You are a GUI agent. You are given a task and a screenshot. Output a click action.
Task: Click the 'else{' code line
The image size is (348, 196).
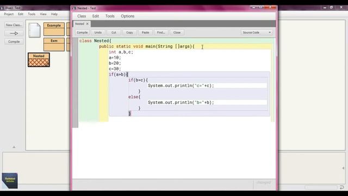point(134,97)
